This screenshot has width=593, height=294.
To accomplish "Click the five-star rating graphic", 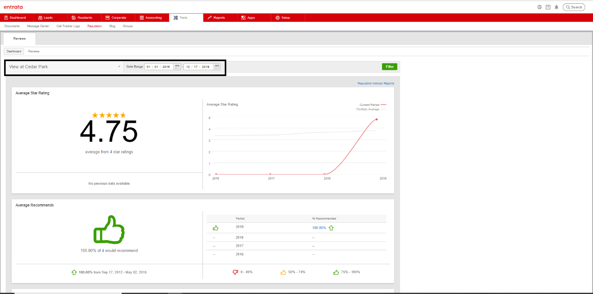I will tap(108, 115).
